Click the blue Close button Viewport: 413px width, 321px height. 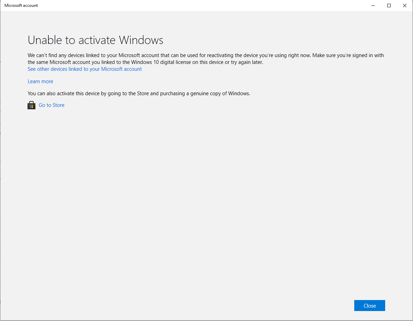click(x=370, y=306)
